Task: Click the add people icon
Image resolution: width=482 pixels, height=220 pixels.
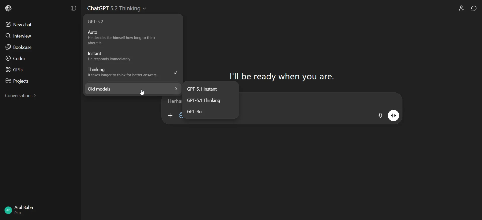Action: tap(461, 9)
